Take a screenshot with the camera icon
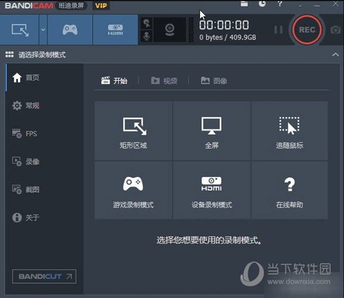Screen dimensions: 344x298 click(x=336, y=30)
